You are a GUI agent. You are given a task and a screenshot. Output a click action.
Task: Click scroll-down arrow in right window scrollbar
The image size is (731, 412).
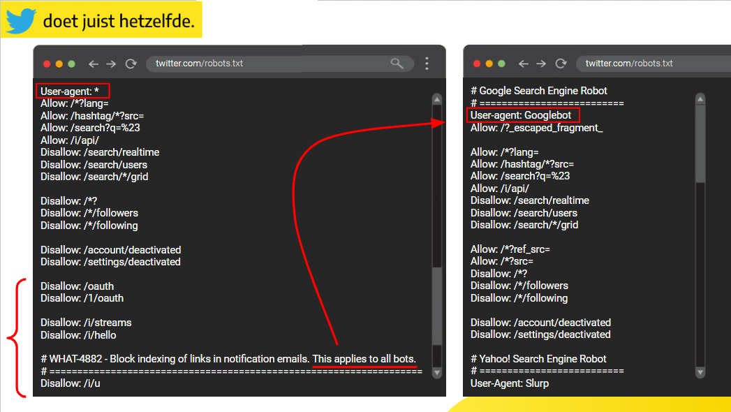click(700, 372)
